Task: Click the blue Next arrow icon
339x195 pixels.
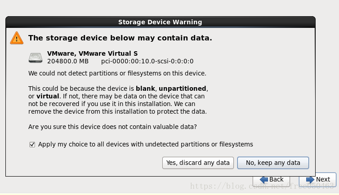Action: pos(310,179)
